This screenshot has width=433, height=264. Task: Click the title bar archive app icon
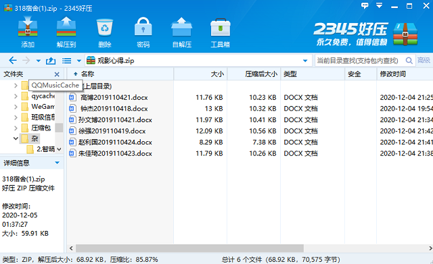tap(8, 7)
